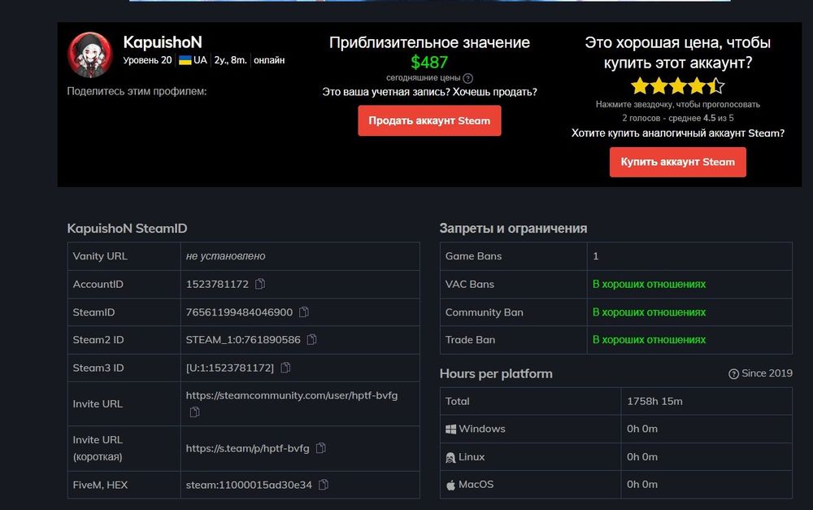Open KapuishoN profile avatar
This screenshot has height=510, width=813.
90,54
